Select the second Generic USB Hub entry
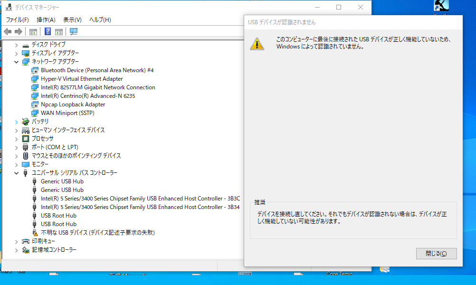Viewport: 476px width, 285px height. point(62,190)
